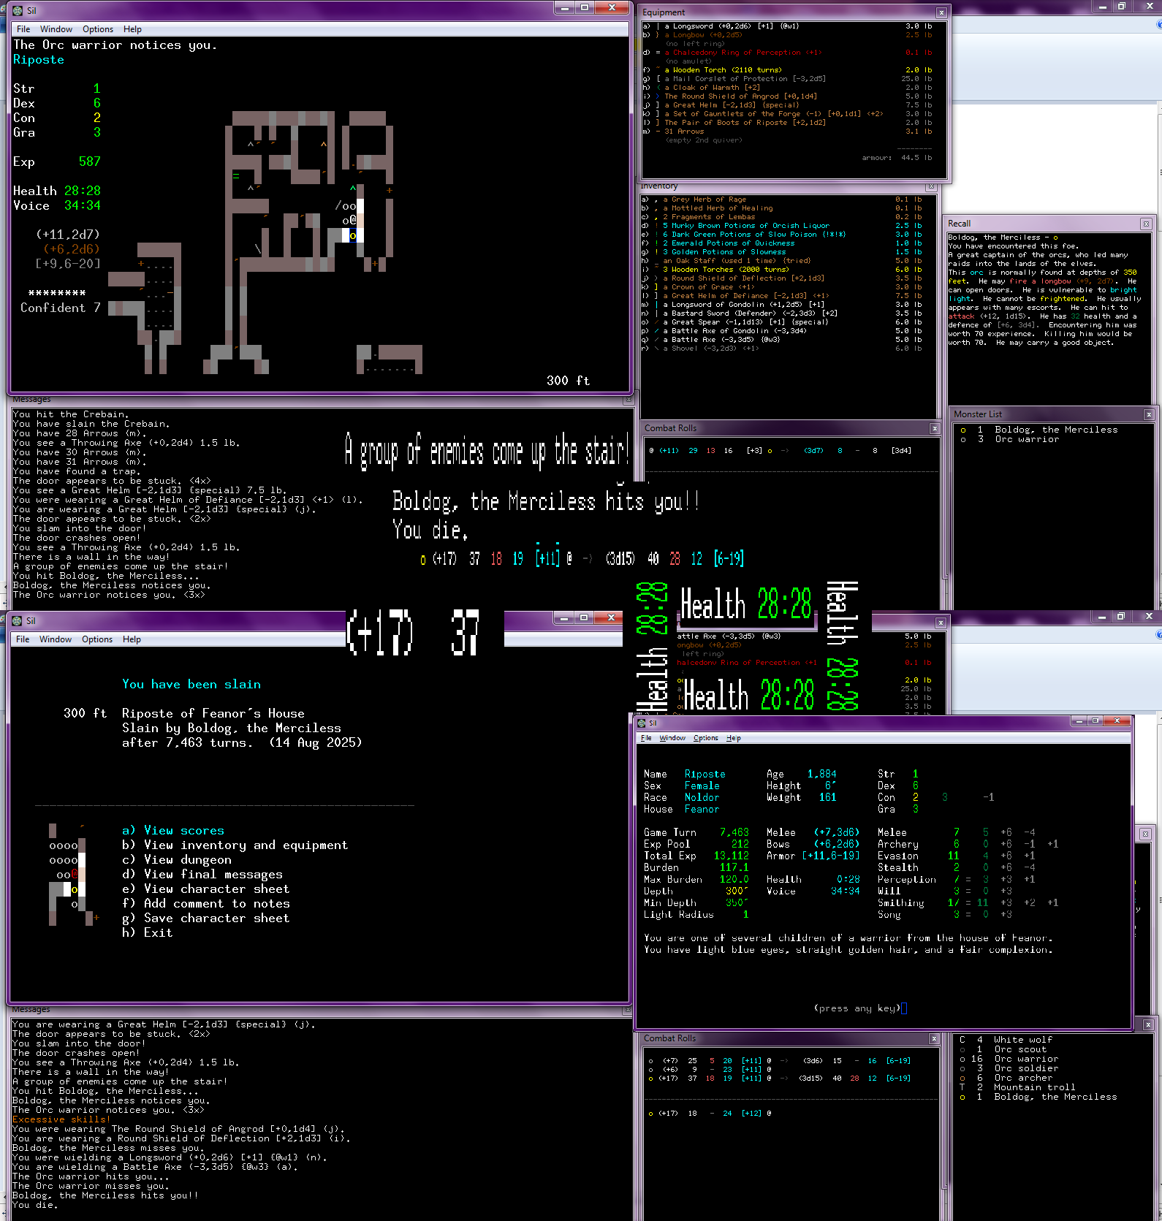Select 'h) Exit' on the death screen

point(148,932)
